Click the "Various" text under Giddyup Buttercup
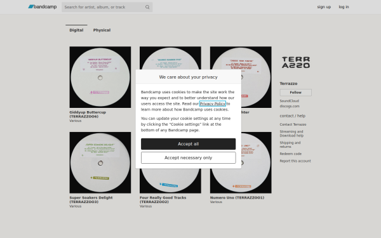The width and height of the screenshot is (381, 238). click(x=76, y=121)
